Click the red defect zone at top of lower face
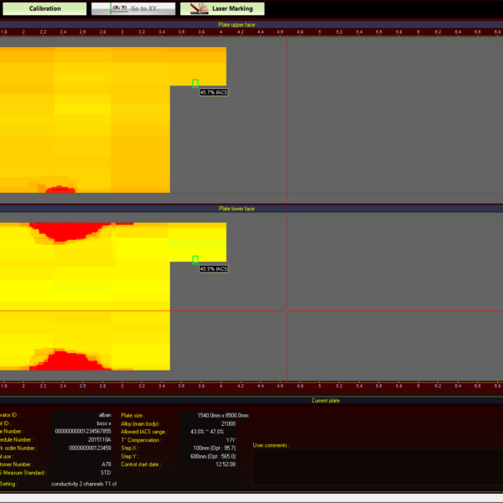The height and width of the screenshot is (503, 503). 67,231
